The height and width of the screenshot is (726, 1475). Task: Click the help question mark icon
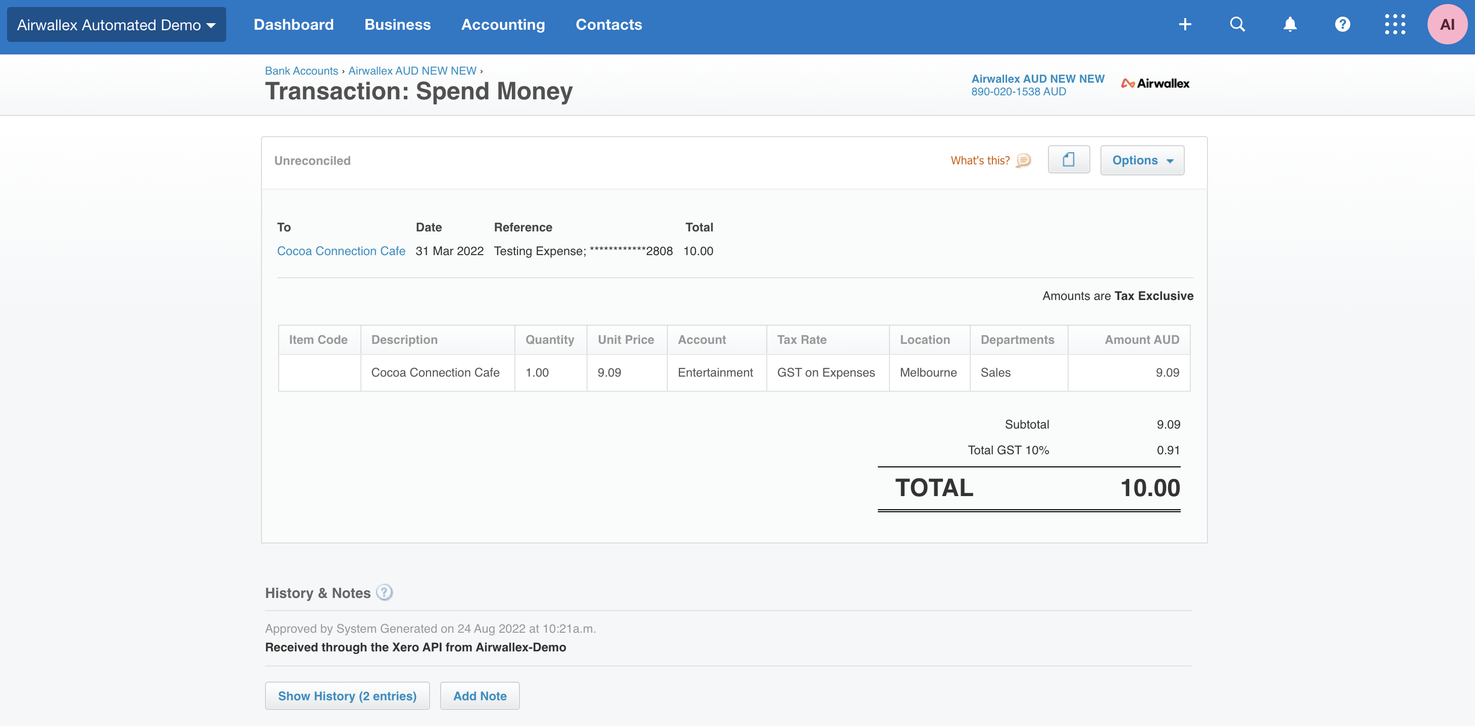1342,25
